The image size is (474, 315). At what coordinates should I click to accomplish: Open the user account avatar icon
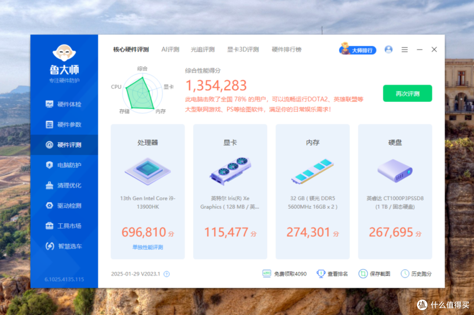(388, 50)
